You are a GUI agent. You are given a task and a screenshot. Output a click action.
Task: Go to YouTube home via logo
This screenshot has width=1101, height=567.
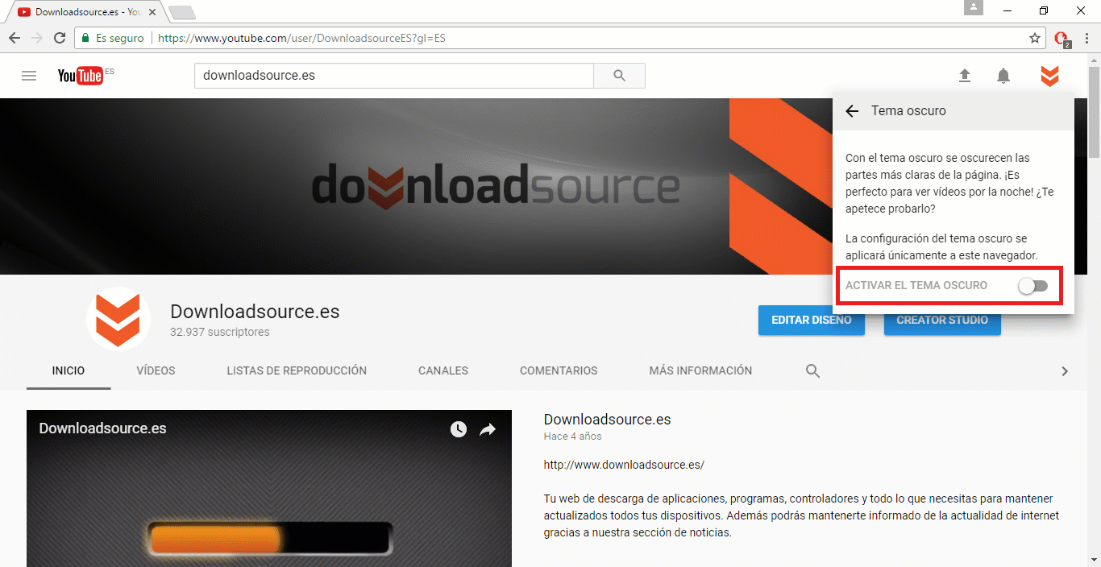[80, 76]
